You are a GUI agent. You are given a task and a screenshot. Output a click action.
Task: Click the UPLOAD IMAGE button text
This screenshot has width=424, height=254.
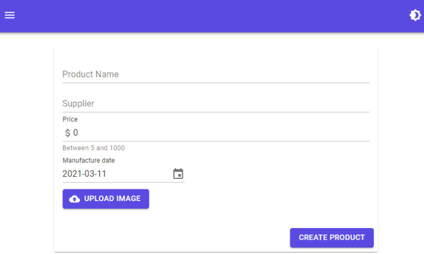point(112,199)
